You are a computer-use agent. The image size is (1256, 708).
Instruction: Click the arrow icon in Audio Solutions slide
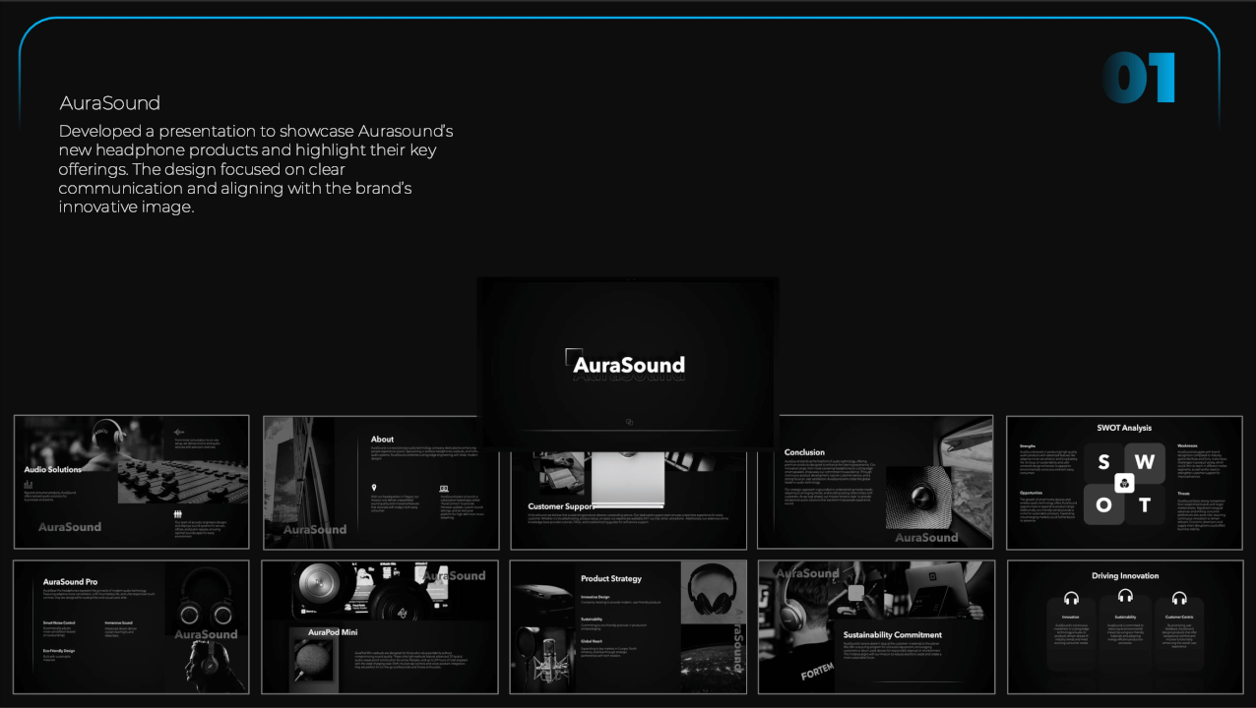click(178, 432)
